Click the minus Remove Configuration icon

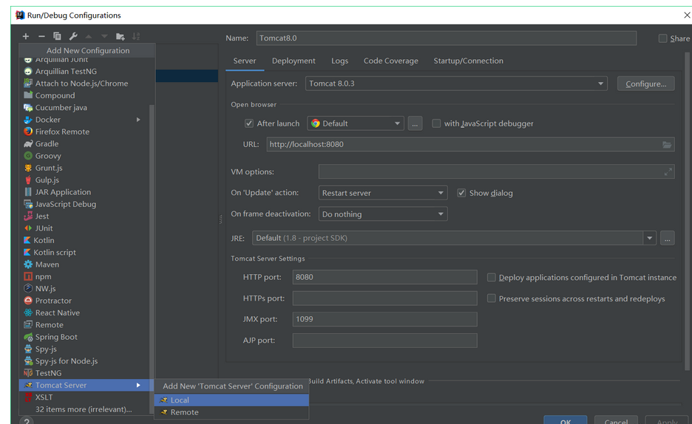41,36
